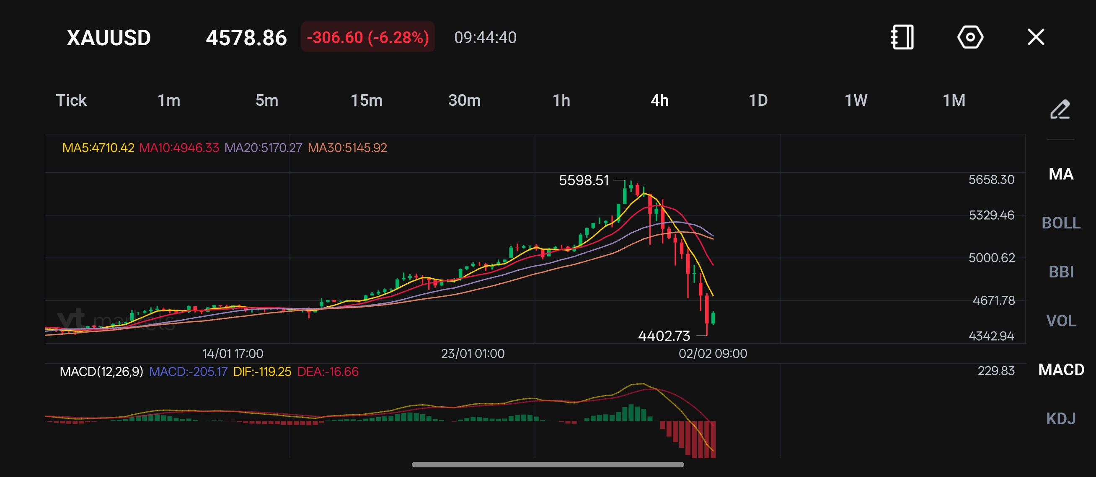Click the chart's horizontal scrollbar

[x=548, y=465]
